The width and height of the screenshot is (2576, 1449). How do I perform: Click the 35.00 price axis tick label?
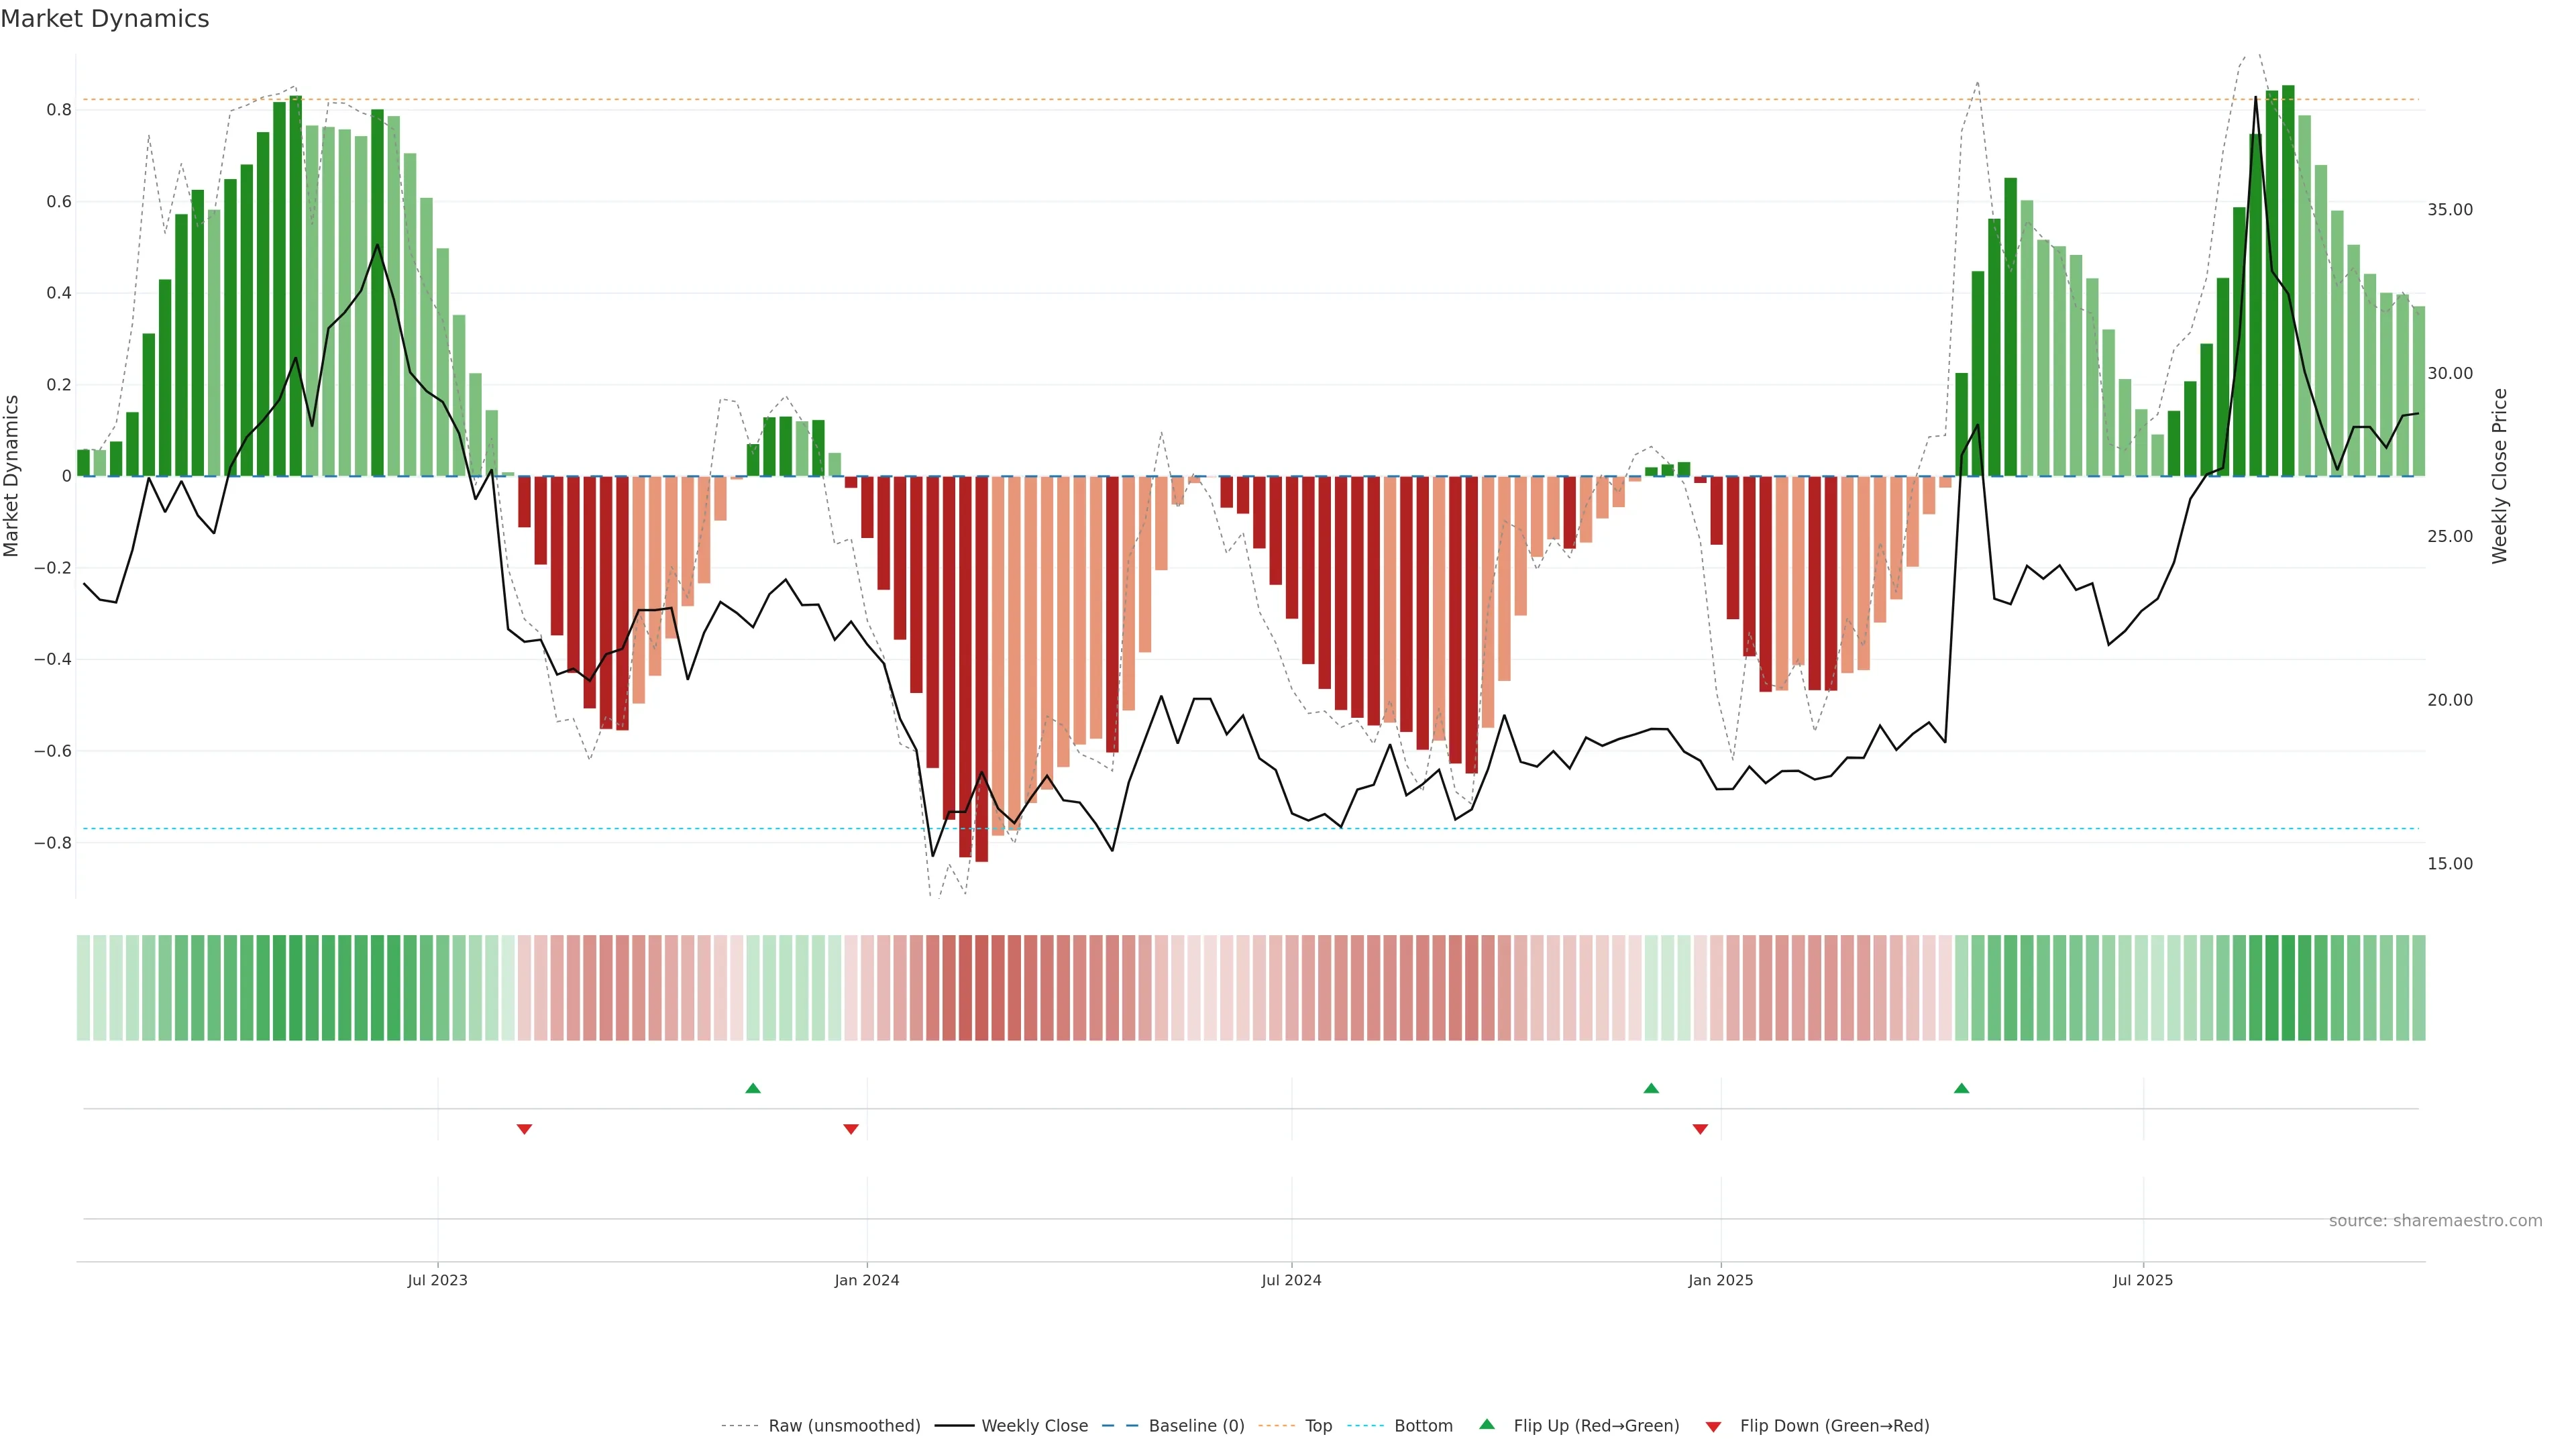click(2449, 210)
